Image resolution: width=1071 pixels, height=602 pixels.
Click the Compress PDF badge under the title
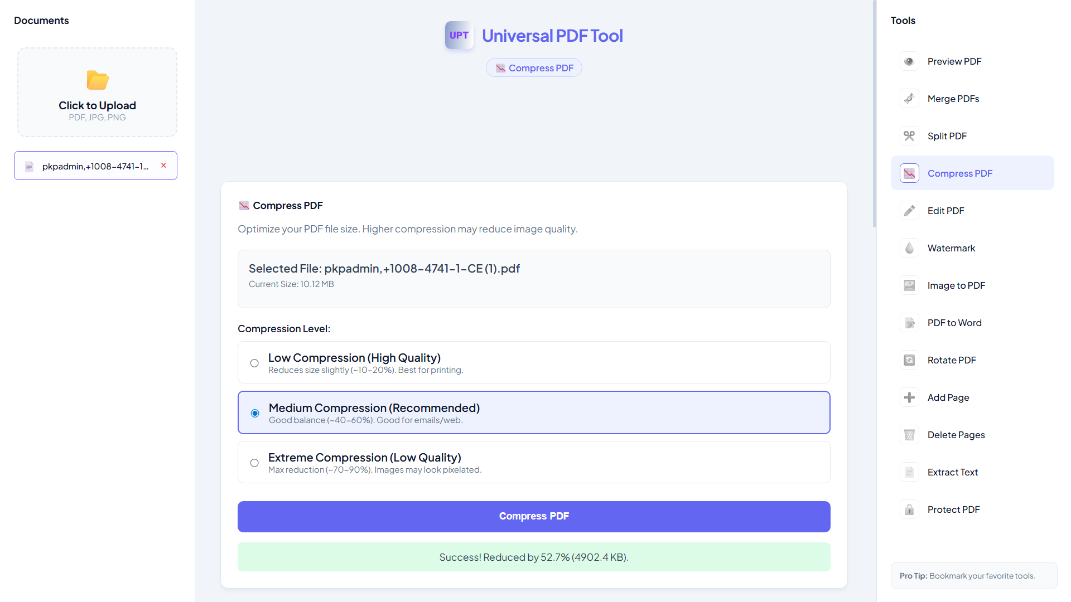[533, 67]
